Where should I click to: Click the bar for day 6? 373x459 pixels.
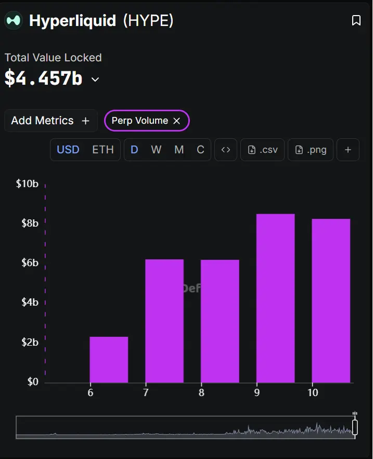coord(109,359)
